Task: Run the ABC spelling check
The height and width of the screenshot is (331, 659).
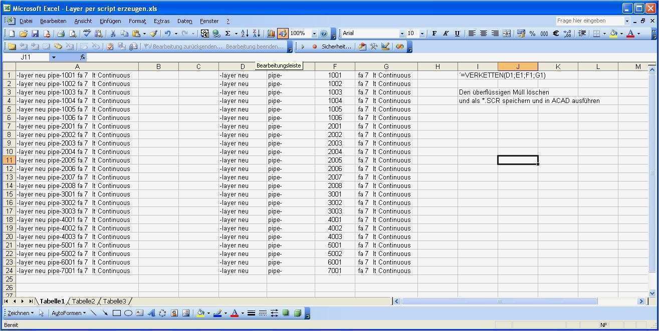Action: pyautogui.click(x=87, y=33)
